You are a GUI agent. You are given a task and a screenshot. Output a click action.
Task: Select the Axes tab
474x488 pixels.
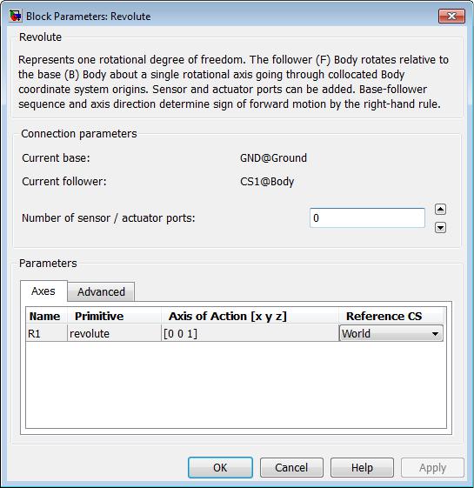coord(43,291)
